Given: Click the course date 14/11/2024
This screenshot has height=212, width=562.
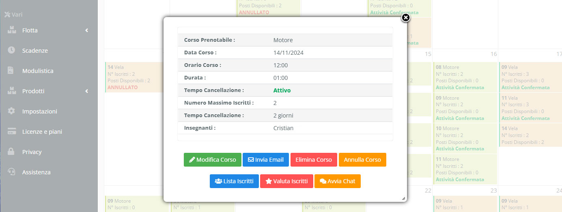Looking at the screenshot, I should point(289,53).
